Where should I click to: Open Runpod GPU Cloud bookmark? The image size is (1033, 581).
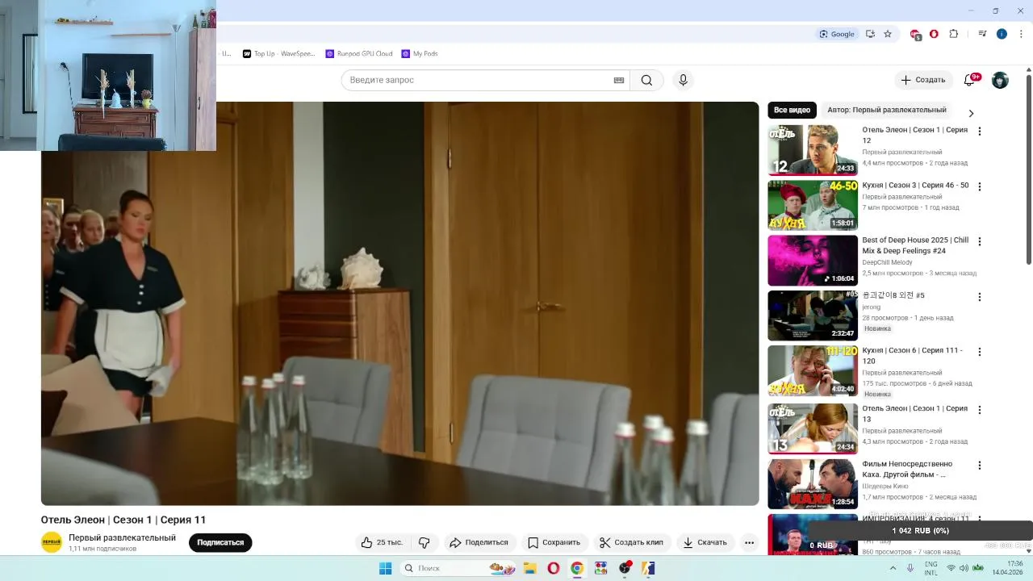(x=359, y=54)
